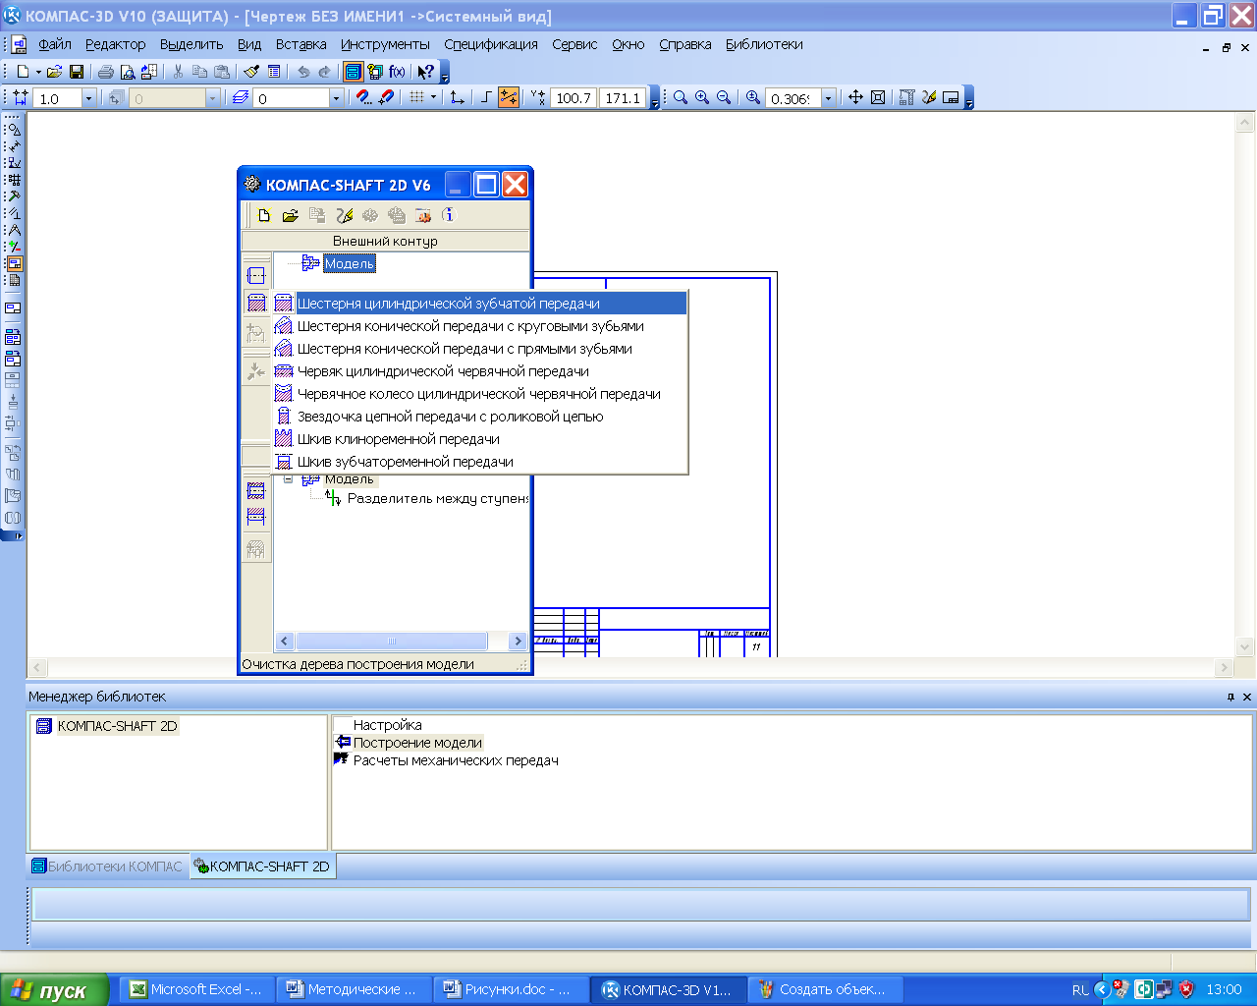
Task: Click the snap settings magnet icon
Action: (x=364, y=98)
